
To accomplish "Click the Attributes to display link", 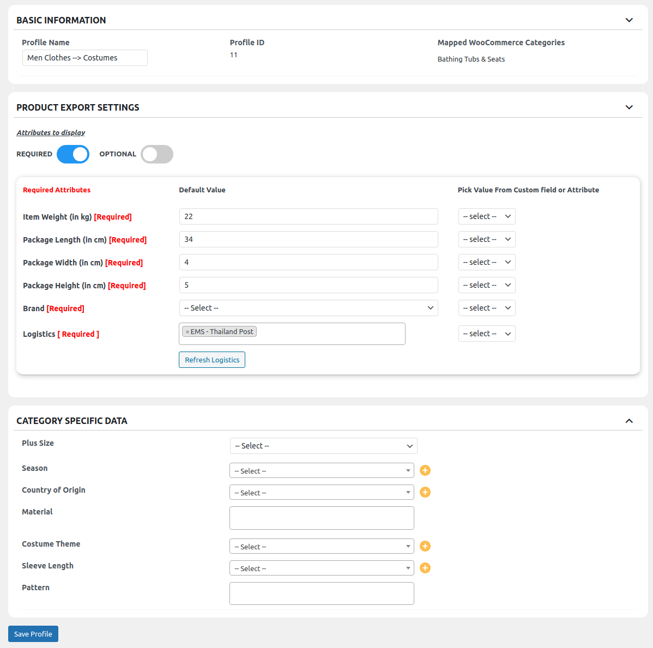I will tap(50, 132).
